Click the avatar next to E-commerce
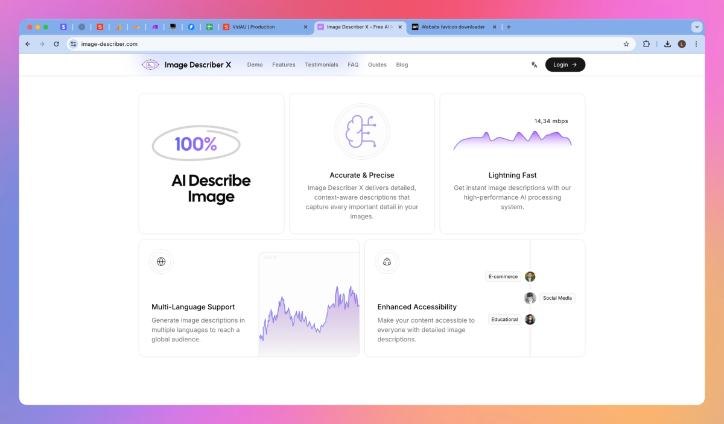This screenshot has width=724, height=424. tap(530, 277)
